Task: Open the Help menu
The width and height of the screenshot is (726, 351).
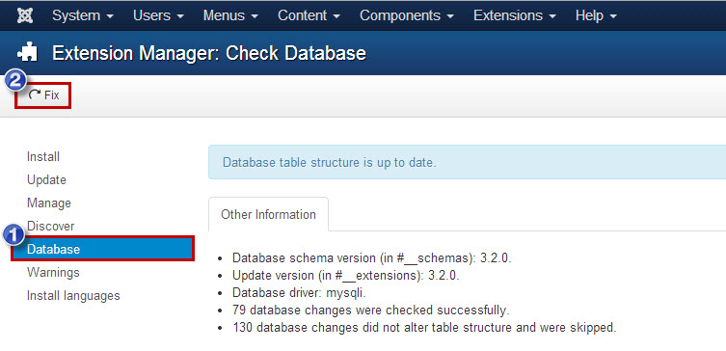Action: (596, 15)
